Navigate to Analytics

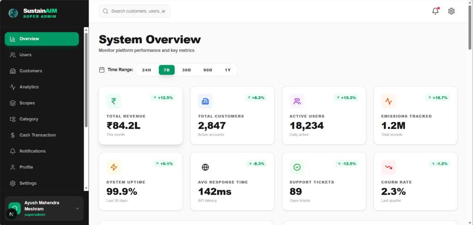coord(42,87)
